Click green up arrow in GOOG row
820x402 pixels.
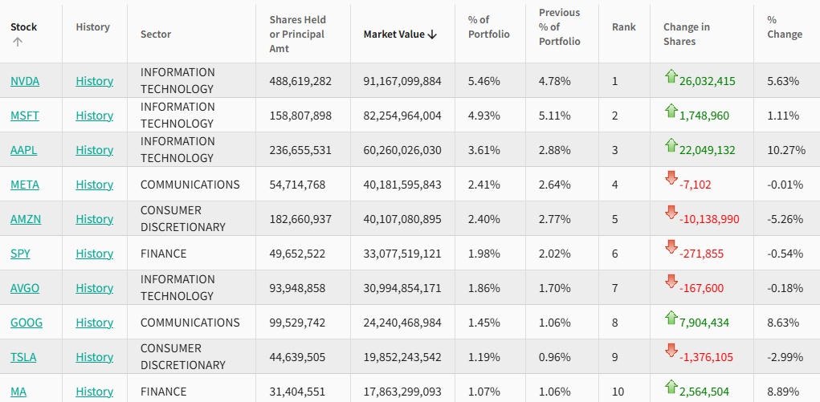pos(671,318)
